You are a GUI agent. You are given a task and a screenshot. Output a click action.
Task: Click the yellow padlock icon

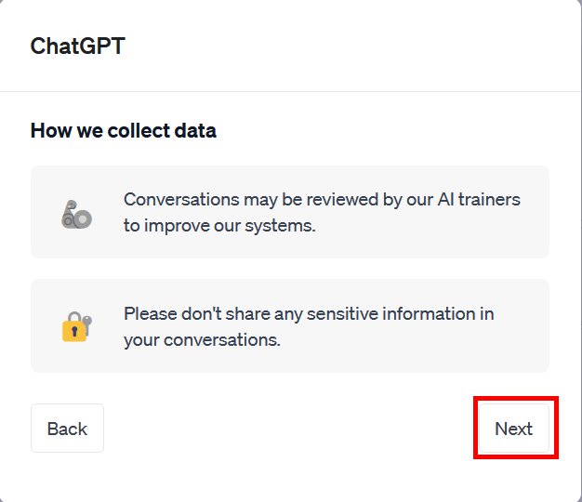(76, 325)
